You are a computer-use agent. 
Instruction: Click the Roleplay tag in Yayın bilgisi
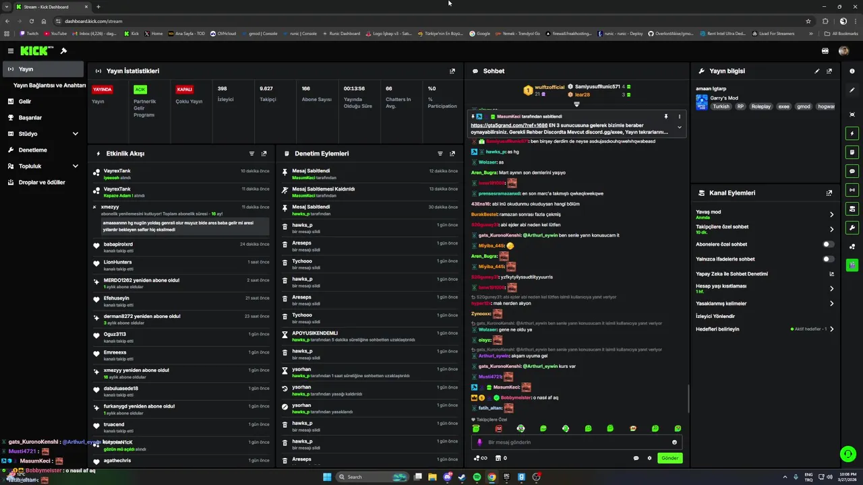(x=761, y=106)
